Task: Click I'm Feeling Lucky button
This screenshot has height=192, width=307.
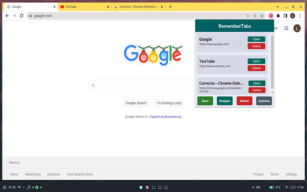Action: pyautogui.click(x=169, y=103)
